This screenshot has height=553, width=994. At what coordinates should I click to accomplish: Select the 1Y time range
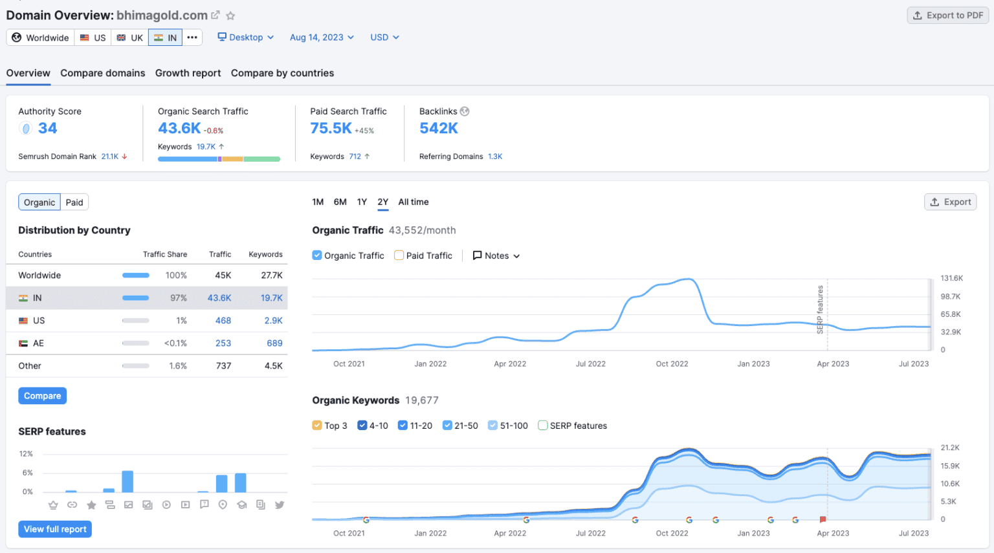point(362,202)
